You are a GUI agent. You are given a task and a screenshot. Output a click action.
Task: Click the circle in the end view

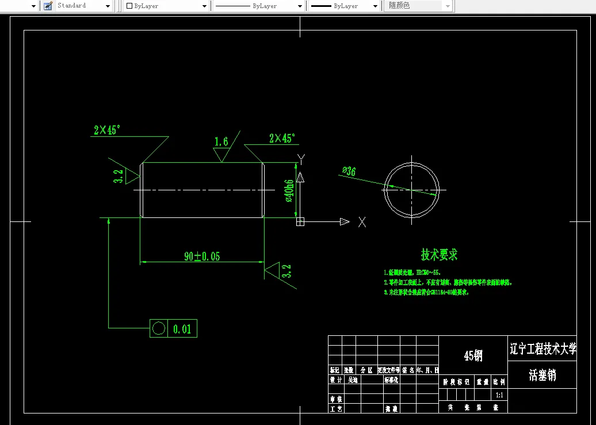tap(412, 190)
